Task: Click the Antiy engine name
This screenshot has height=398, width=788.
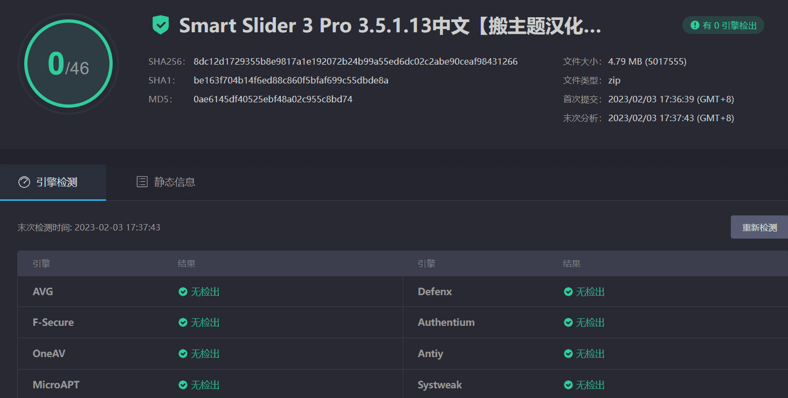Action: (431, 354)
